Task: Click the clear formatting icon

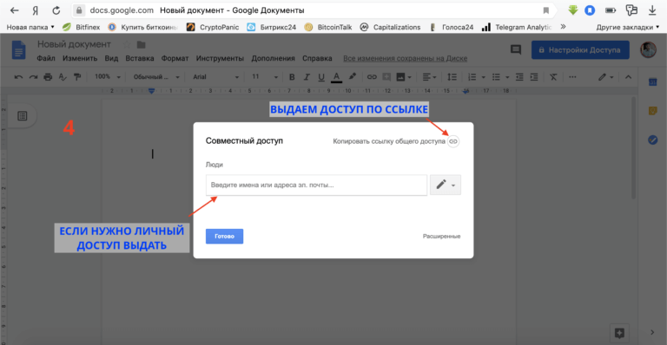Action: 553,77
